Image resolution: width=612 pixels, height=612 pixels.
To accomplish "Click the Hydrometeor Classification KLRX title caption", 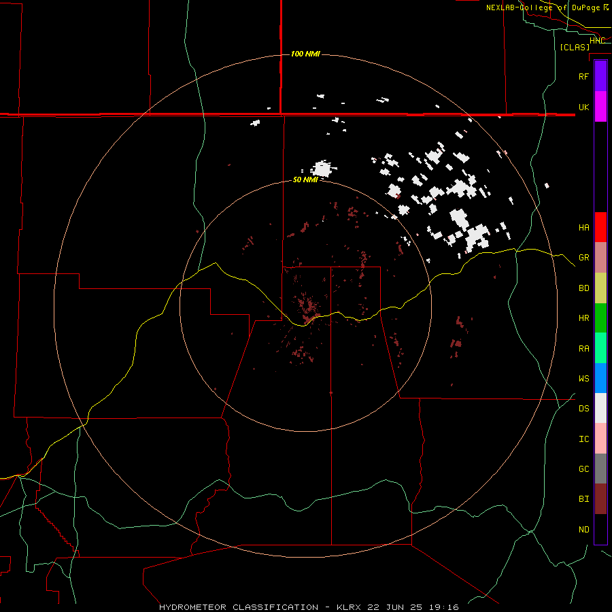I will (x=309, y=607).
